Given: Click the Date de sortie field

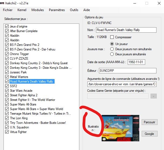Looking at the screenshot, I should click(x=136, y=62).
